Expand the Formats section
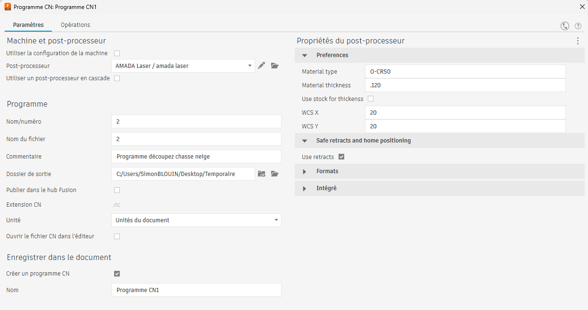 click(x=327, y=171)
